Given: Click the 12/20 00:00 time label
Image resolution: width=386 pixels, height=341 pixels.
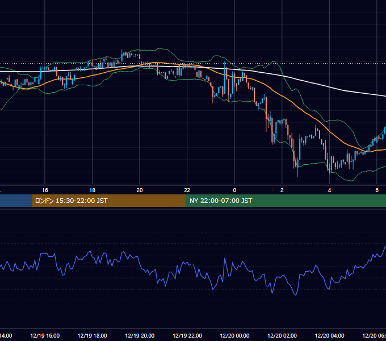Looking at the screenshot, I should 234,335.
